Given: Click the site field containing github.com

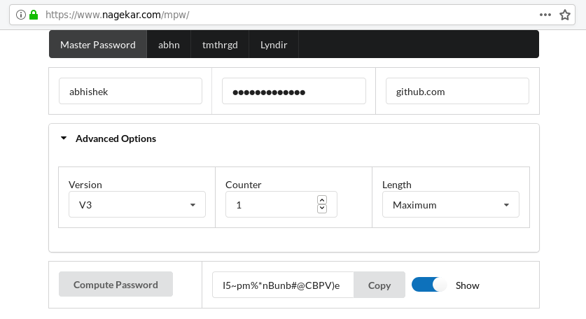Looking at the screenshot, I should [457, 91].
